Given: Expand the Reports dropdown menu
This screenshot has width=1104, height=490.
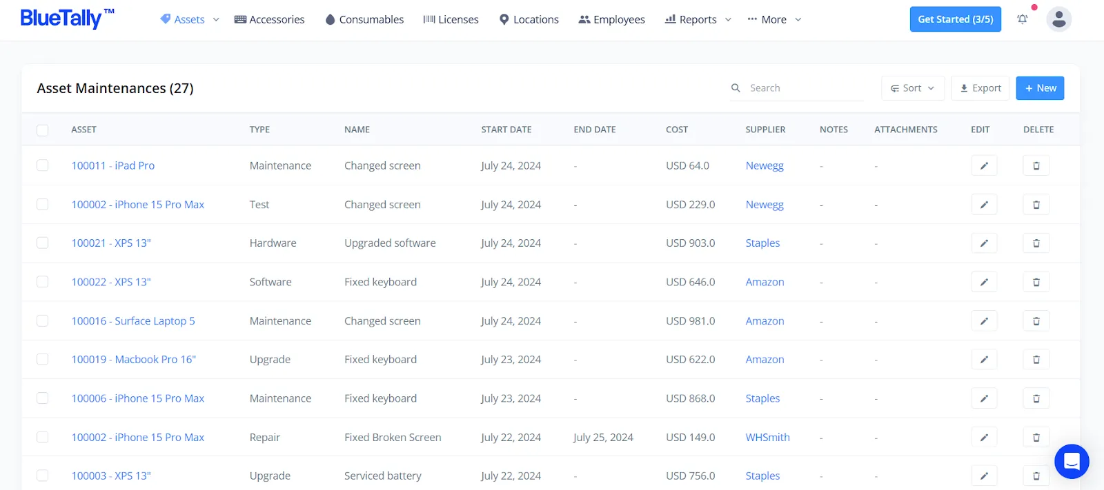Looking at the screenshot, I should tap(698, 19).
